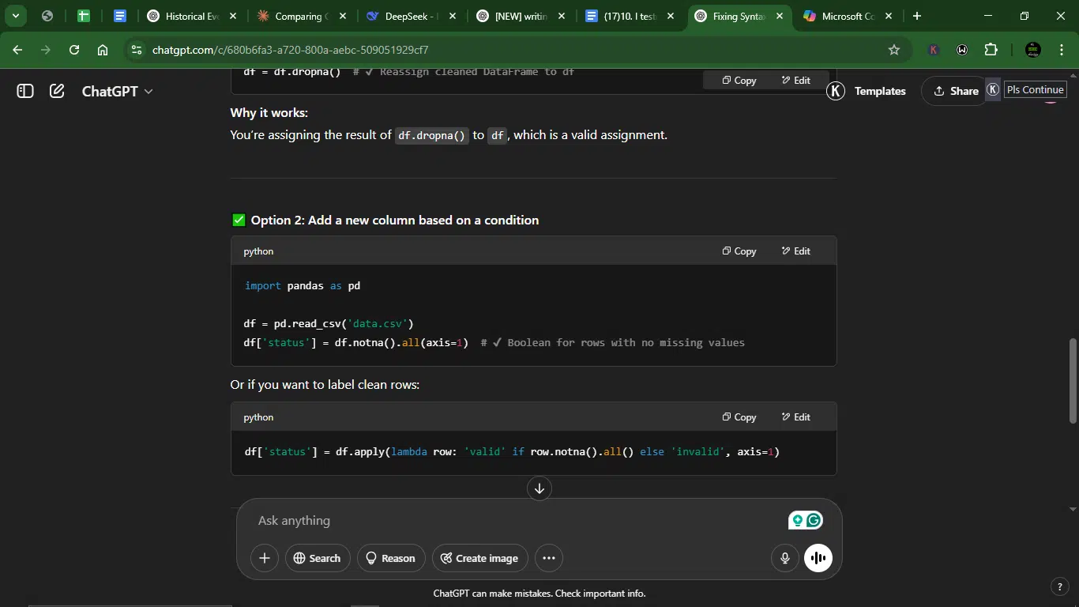The image size is (1079, 607).
Task: Open the Extensions puzzle menu
Action: coord(991,50)
